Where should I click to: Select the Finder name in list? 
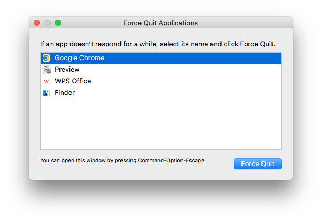(65, 93)
